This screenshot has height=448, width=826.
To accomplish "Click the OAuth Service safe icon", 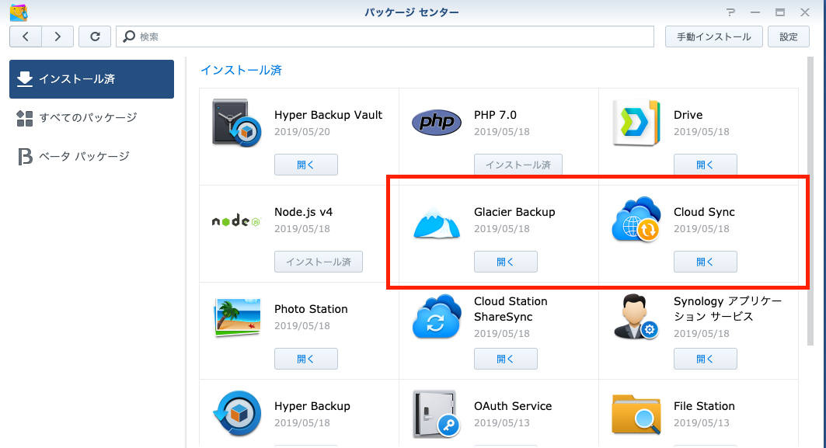I will 436,414.
